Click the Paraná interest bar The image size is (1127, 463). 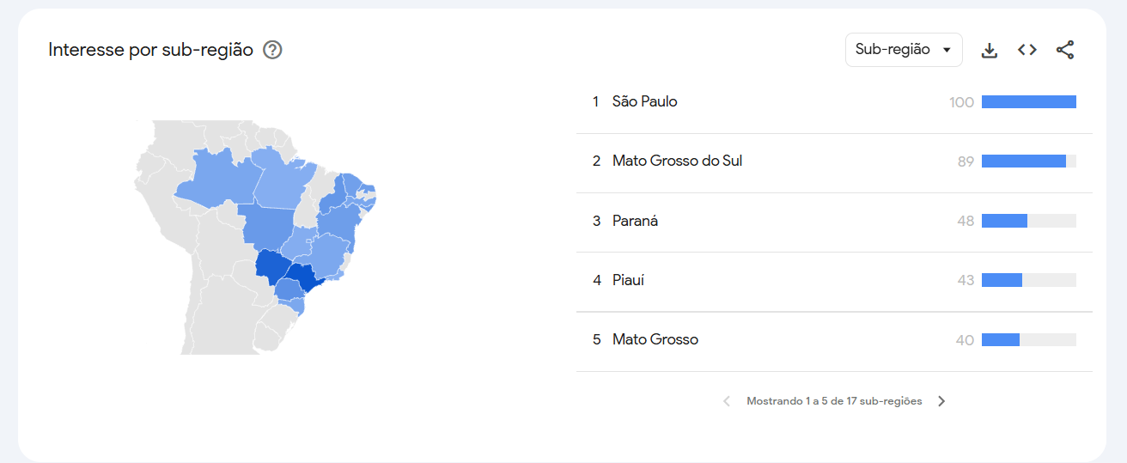click(x=1004, y=222)
